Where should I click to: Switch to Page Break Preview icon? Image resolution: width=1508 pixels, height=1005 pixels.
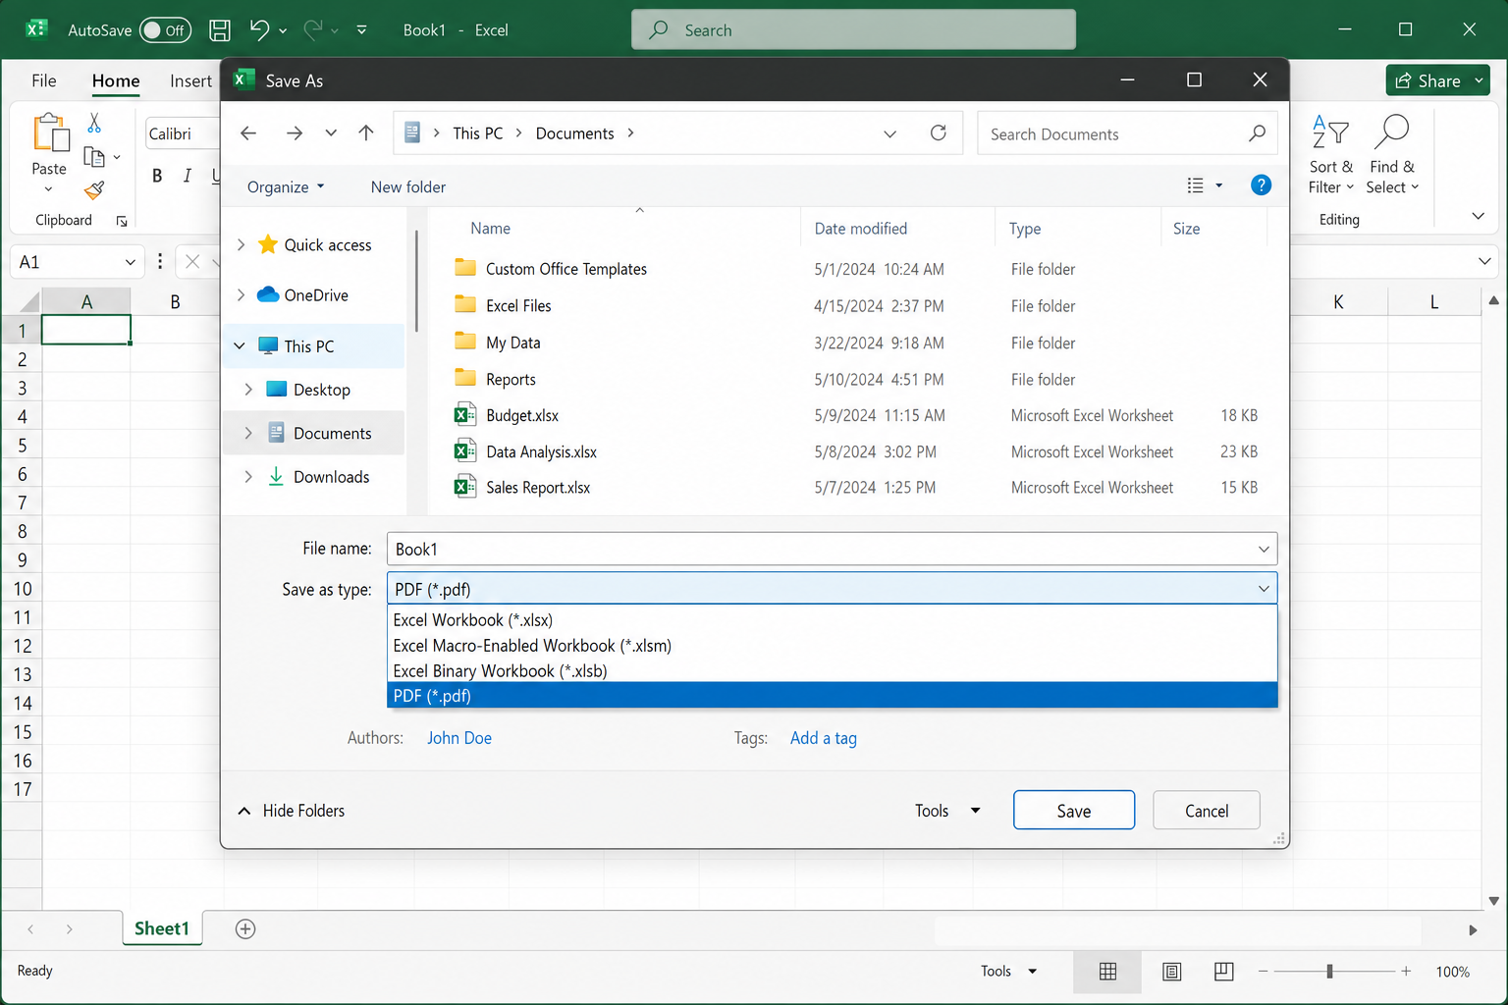pos(1223,972)
